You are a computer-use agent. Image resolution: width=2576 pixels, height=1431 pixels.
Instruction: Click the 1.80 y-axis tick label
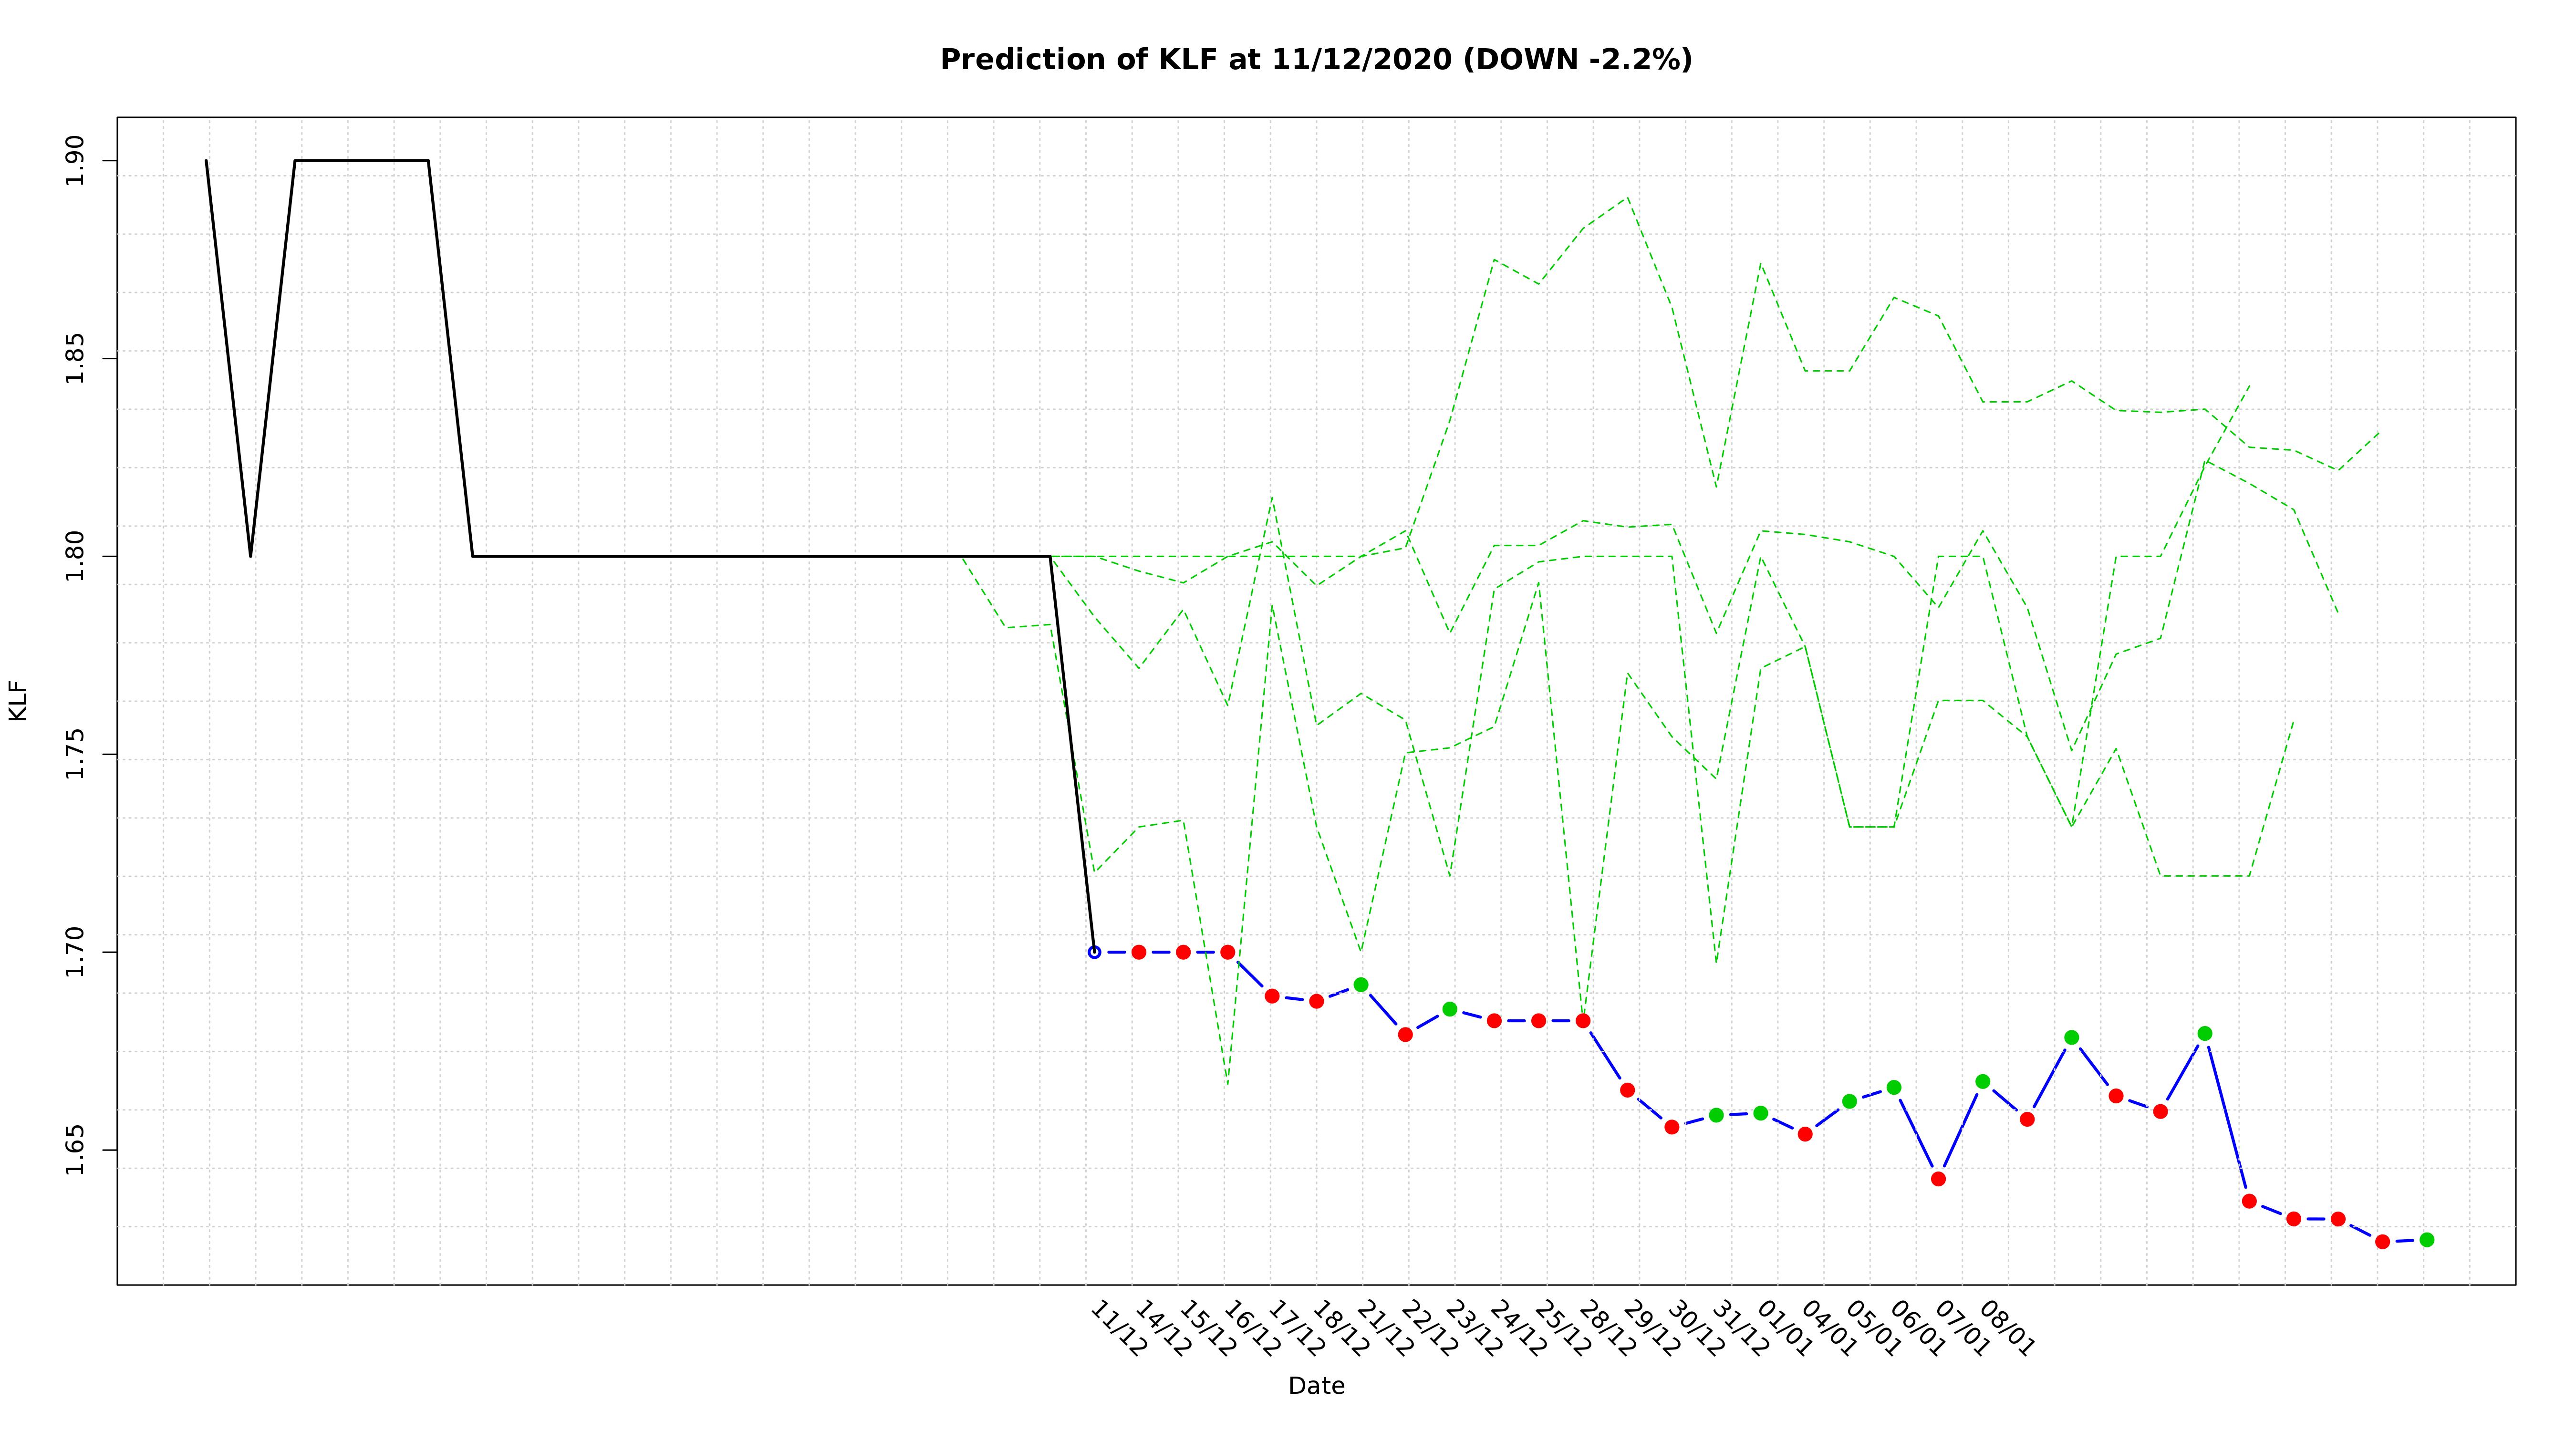76,556
